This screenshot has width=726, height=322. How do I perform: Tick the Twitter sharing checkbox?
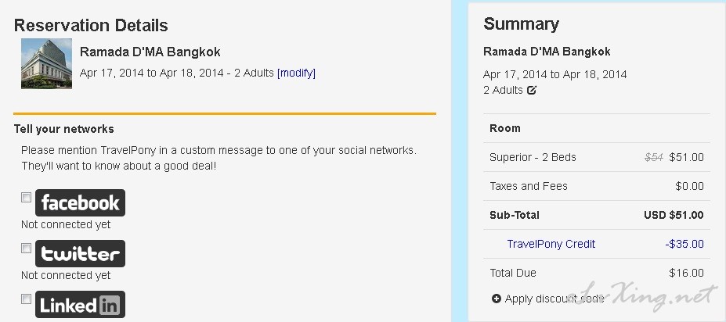pos(27,249)
